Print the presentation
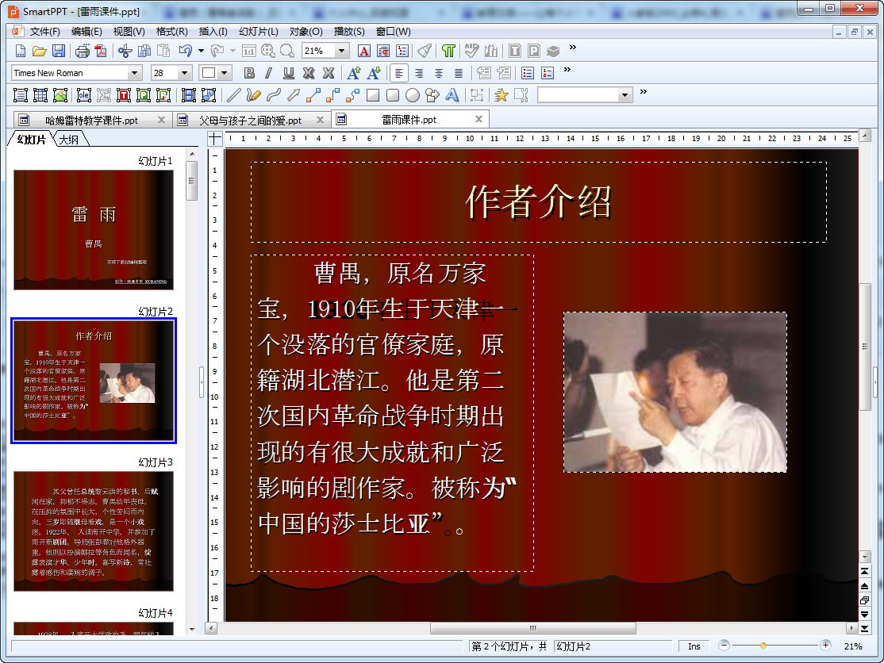The height and width of the screenshot is (663, 884). [83, 52]
